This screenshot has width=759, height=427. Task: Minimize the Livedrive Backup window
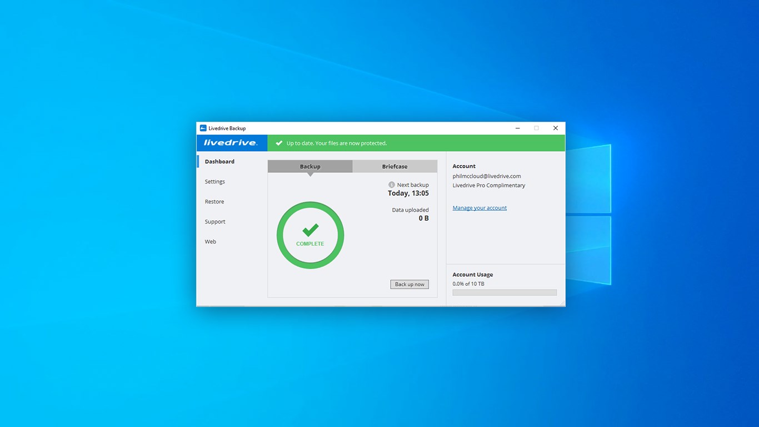(x=517, y=128)
